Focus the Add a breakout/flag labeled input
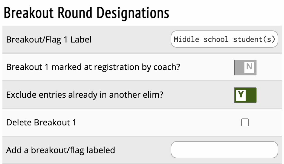Image resolution: width=284 pixels, height=164 pixels. pyautogui.click(x=224, y=150)
